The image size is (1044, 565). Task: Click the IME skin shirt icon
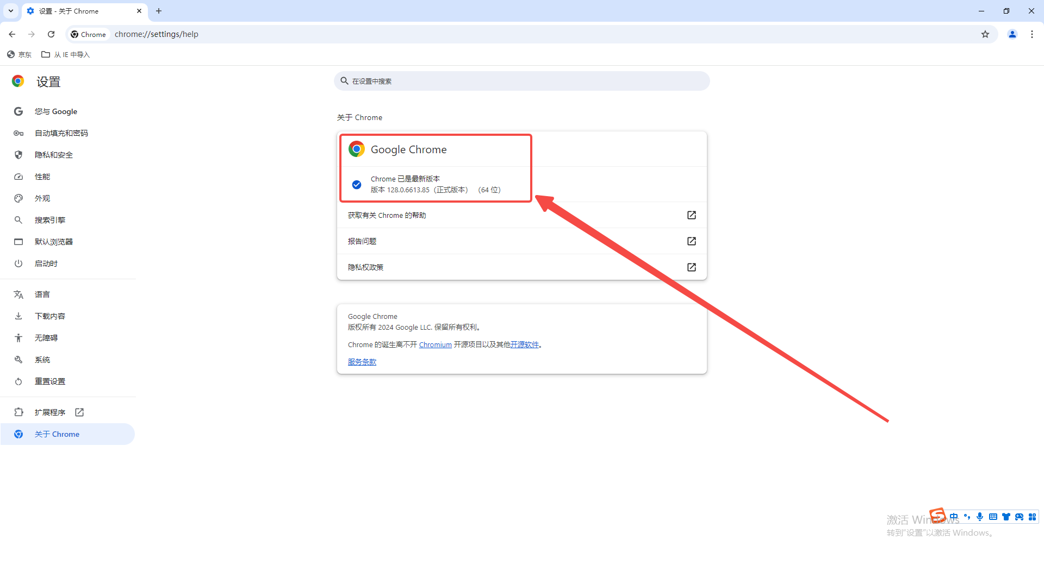point(1006,517)
